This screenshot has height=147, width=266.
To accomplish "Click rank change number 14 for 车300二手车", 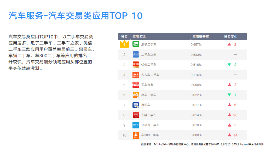I will pyautogui.click(x=235, y=135).
